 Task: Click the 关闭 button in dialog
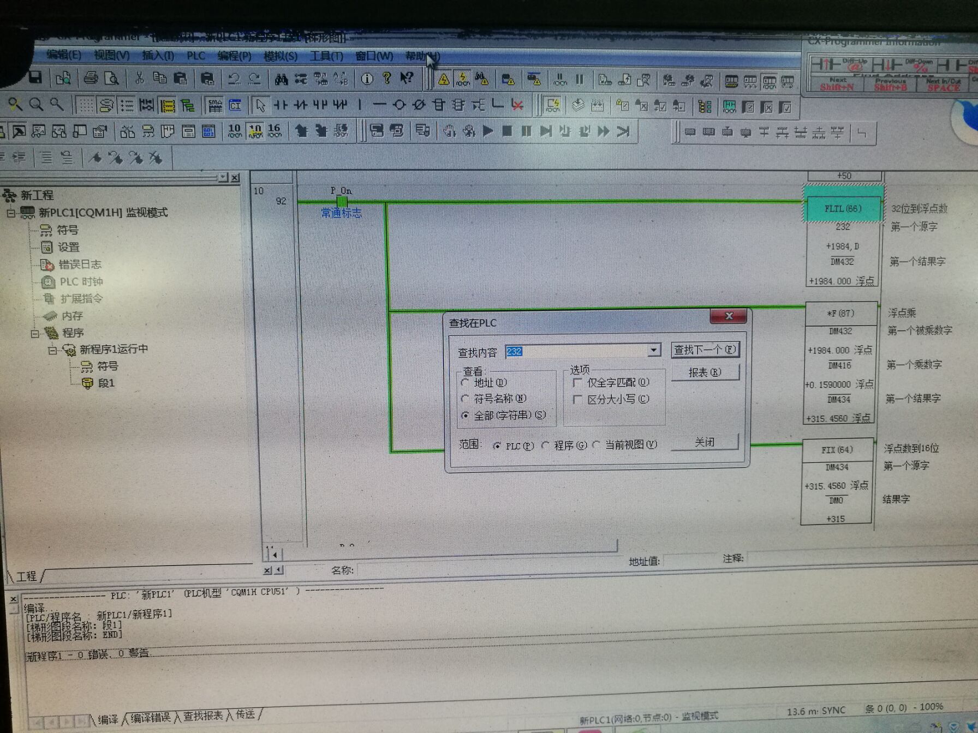click(x=704, y=442)
